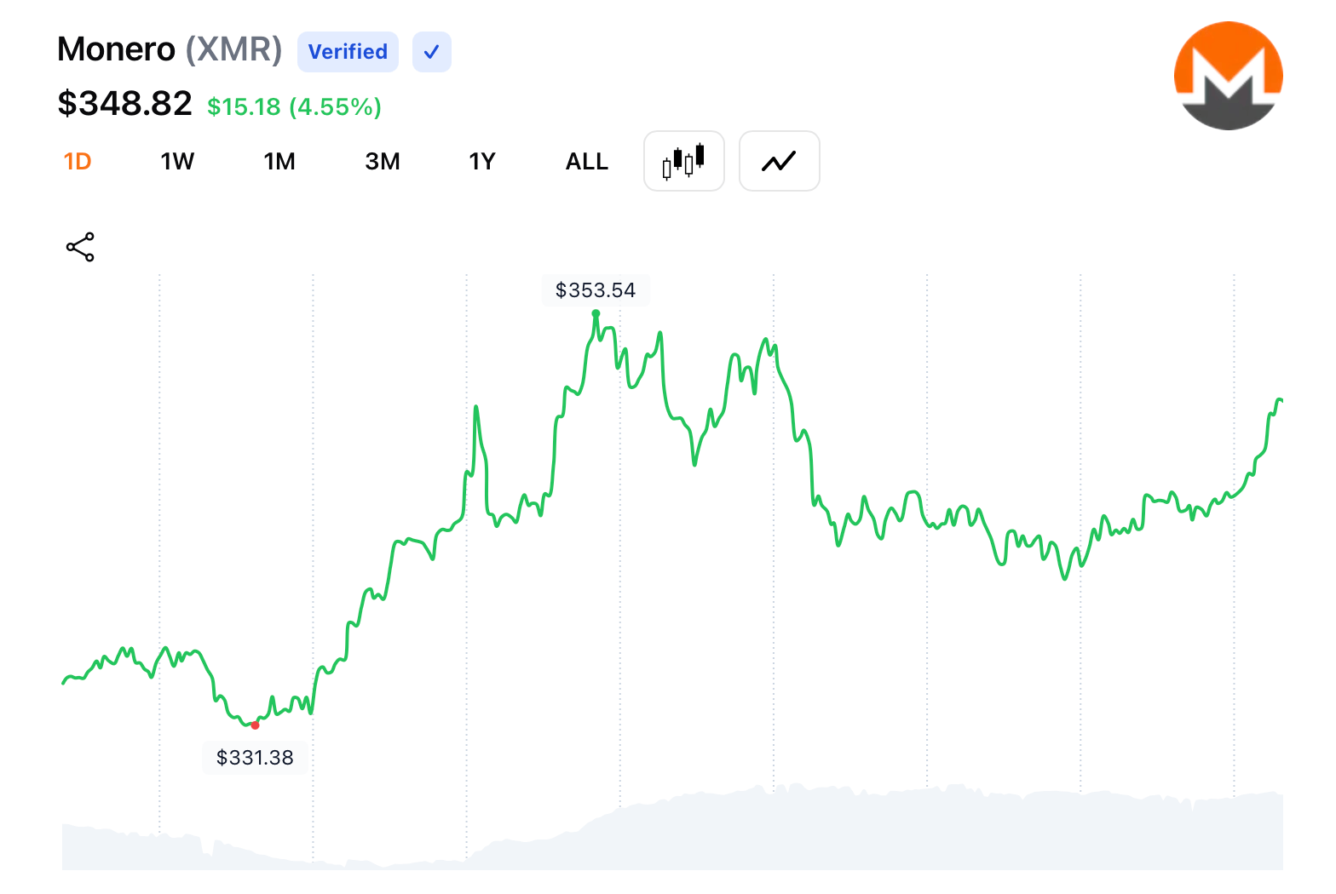Click the red low-price dot on chart
The width and height of the screenshot is (1336, 894).
255,725
